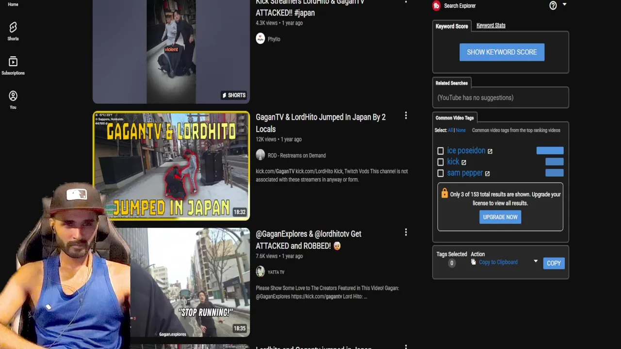This screenshot has width=621, height=349.
Task: Open the You profile section
Action: click(x=13, y=100)
